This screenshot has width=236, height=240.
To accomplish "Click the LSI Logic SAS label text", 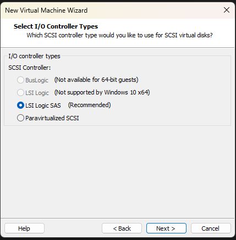I will tap(43, 105).
